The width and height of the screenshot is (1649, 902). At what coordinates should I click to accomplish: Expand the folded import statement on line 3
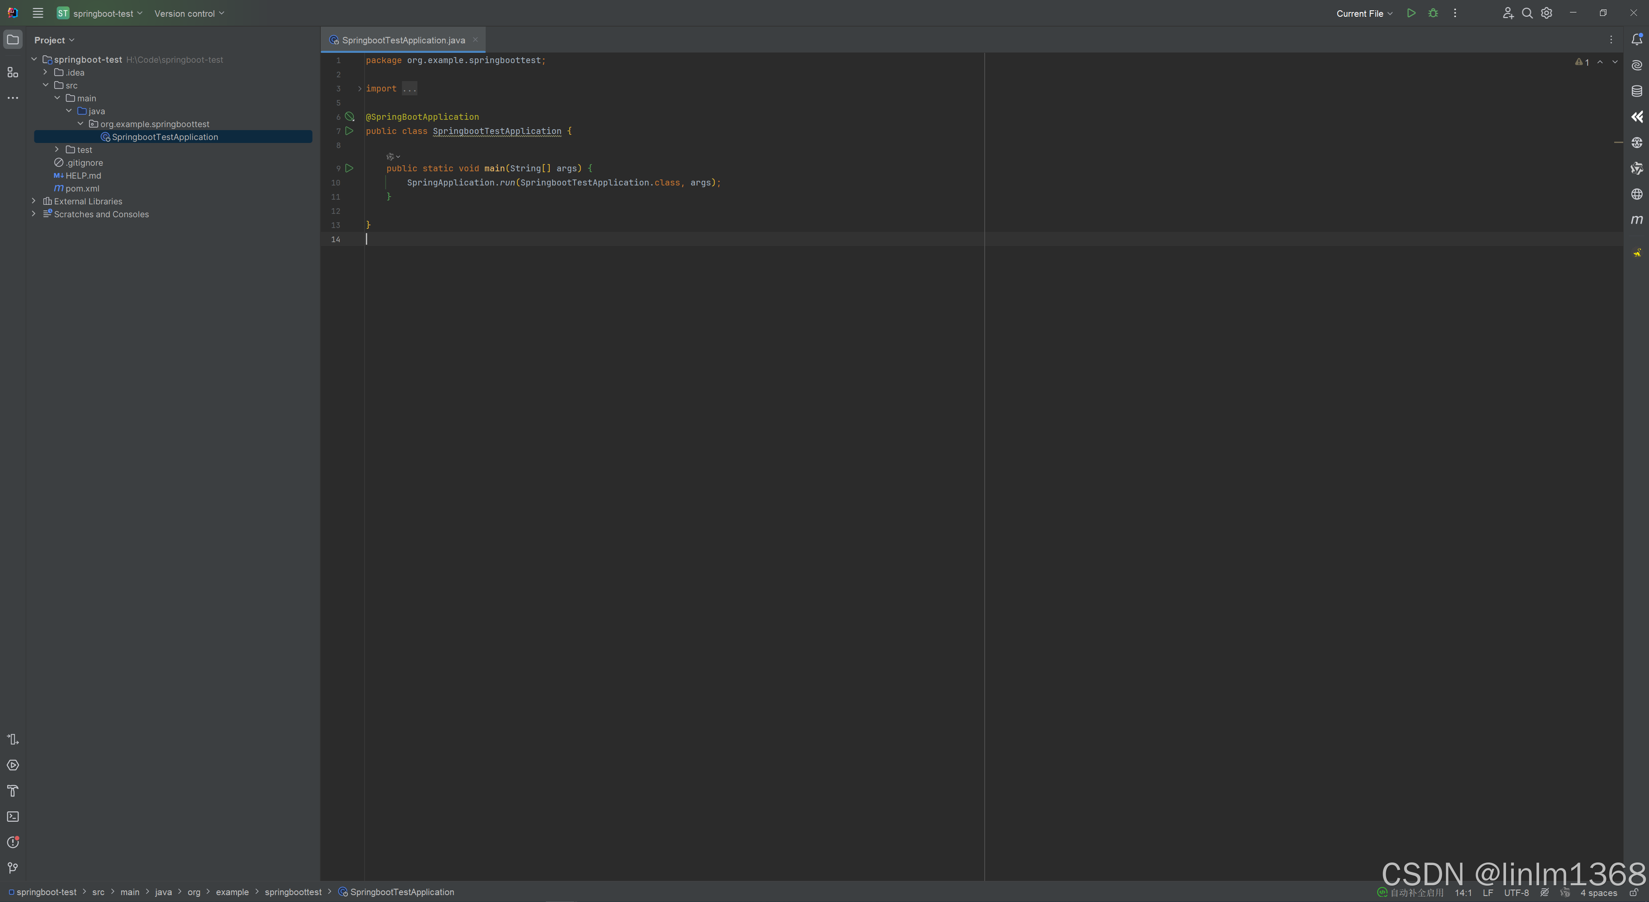click(360, 88)
